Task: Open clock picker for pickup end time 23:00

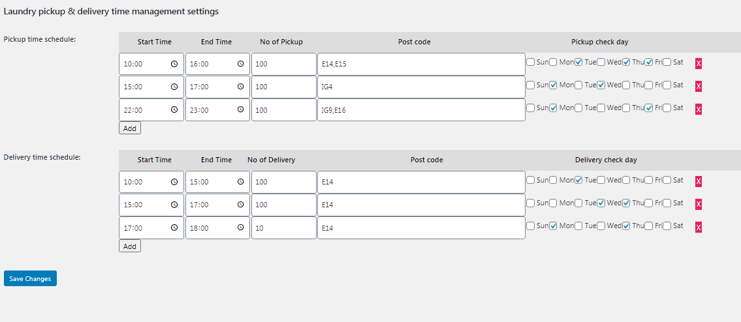Action: point(240,110)
